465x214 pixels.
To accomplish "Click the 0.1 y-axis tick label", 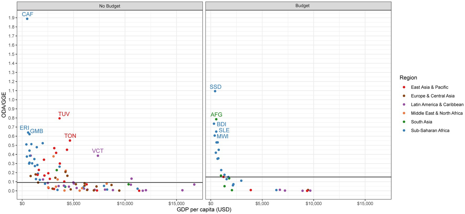I will (x=11, y=182).
